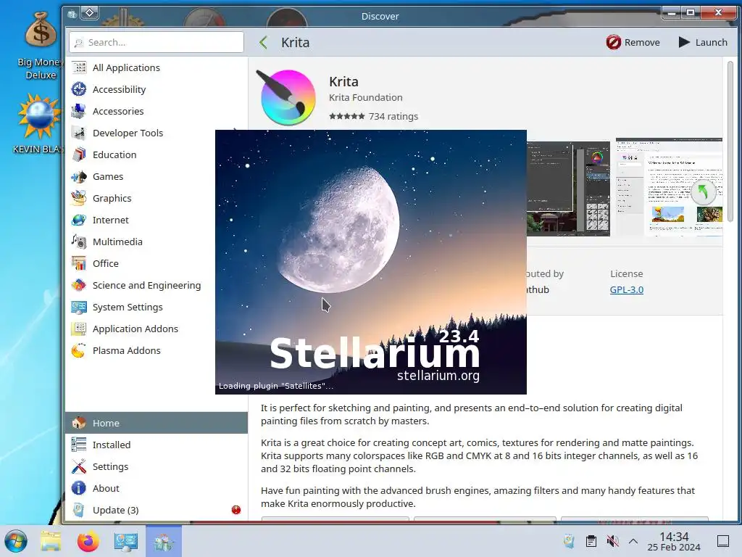Click the show desktop button
The width and height of the screenshot is (742, 557).
pos(723,541)
